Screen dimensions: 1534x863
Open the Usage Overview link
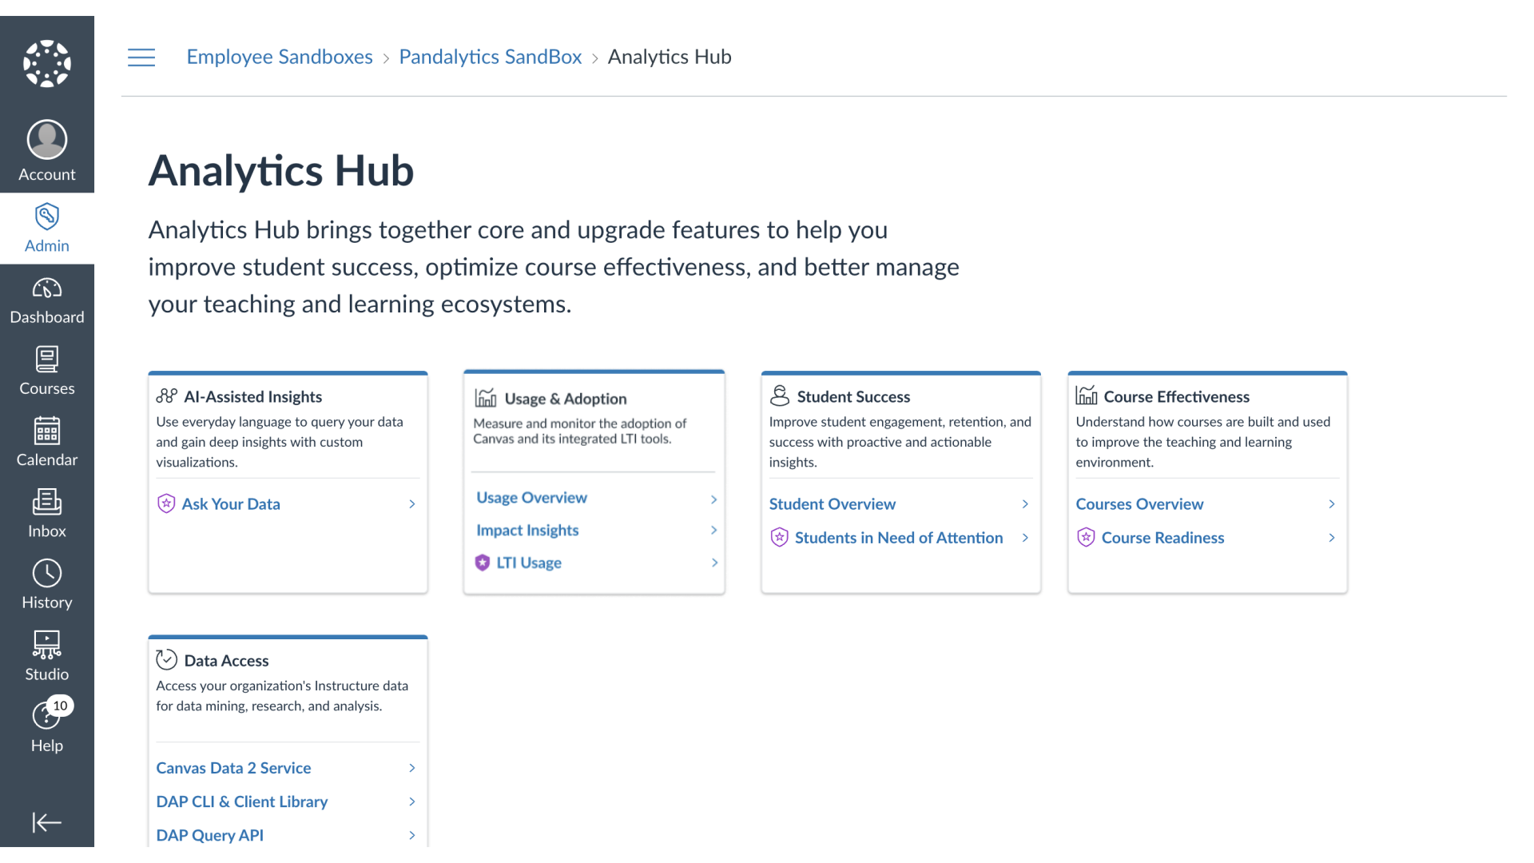click(531, 497)
